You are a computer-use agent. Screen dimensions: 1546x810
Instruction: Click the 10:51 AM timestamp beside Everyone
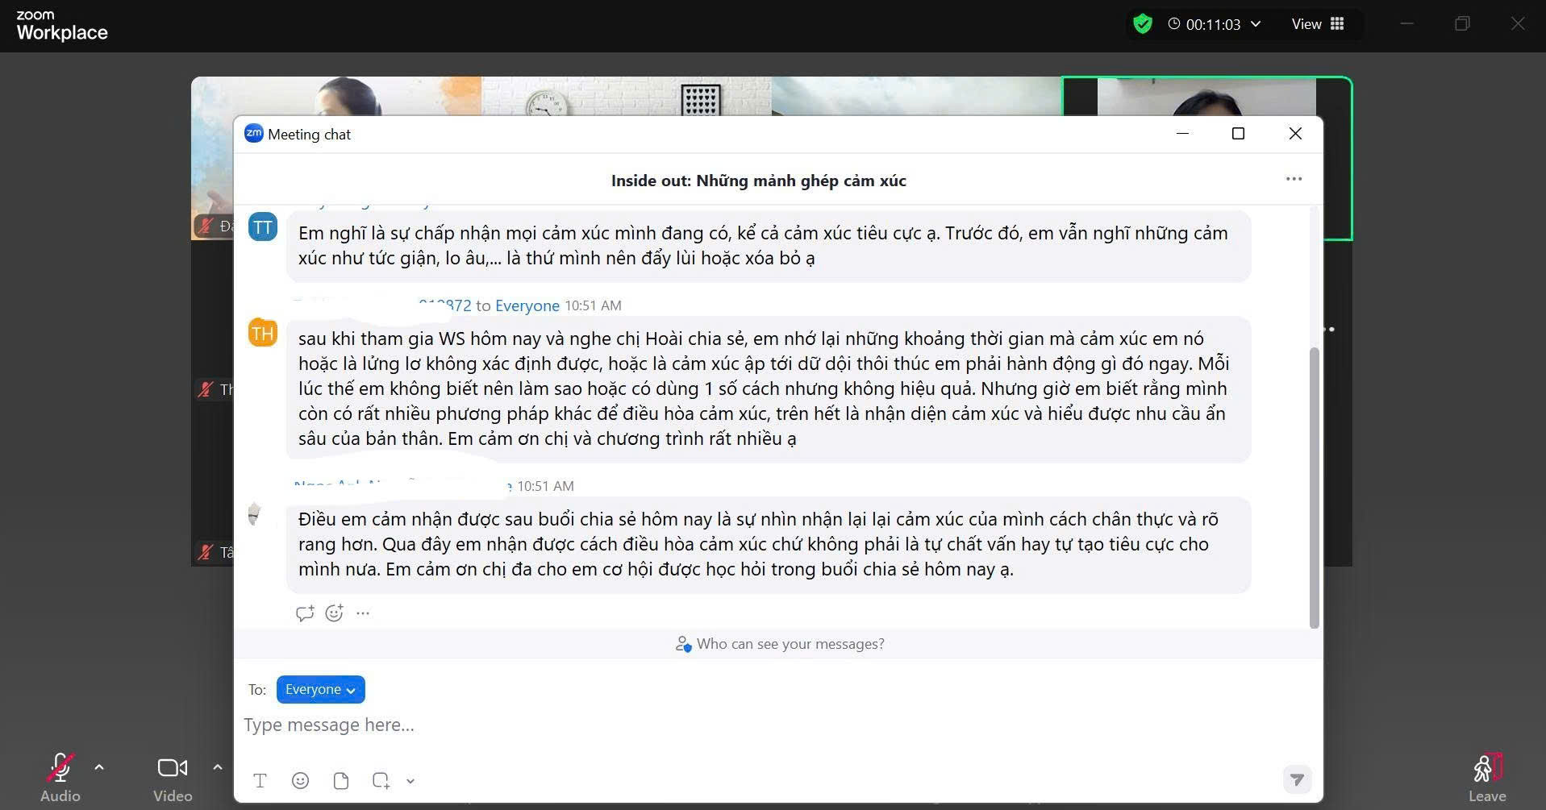593,305
